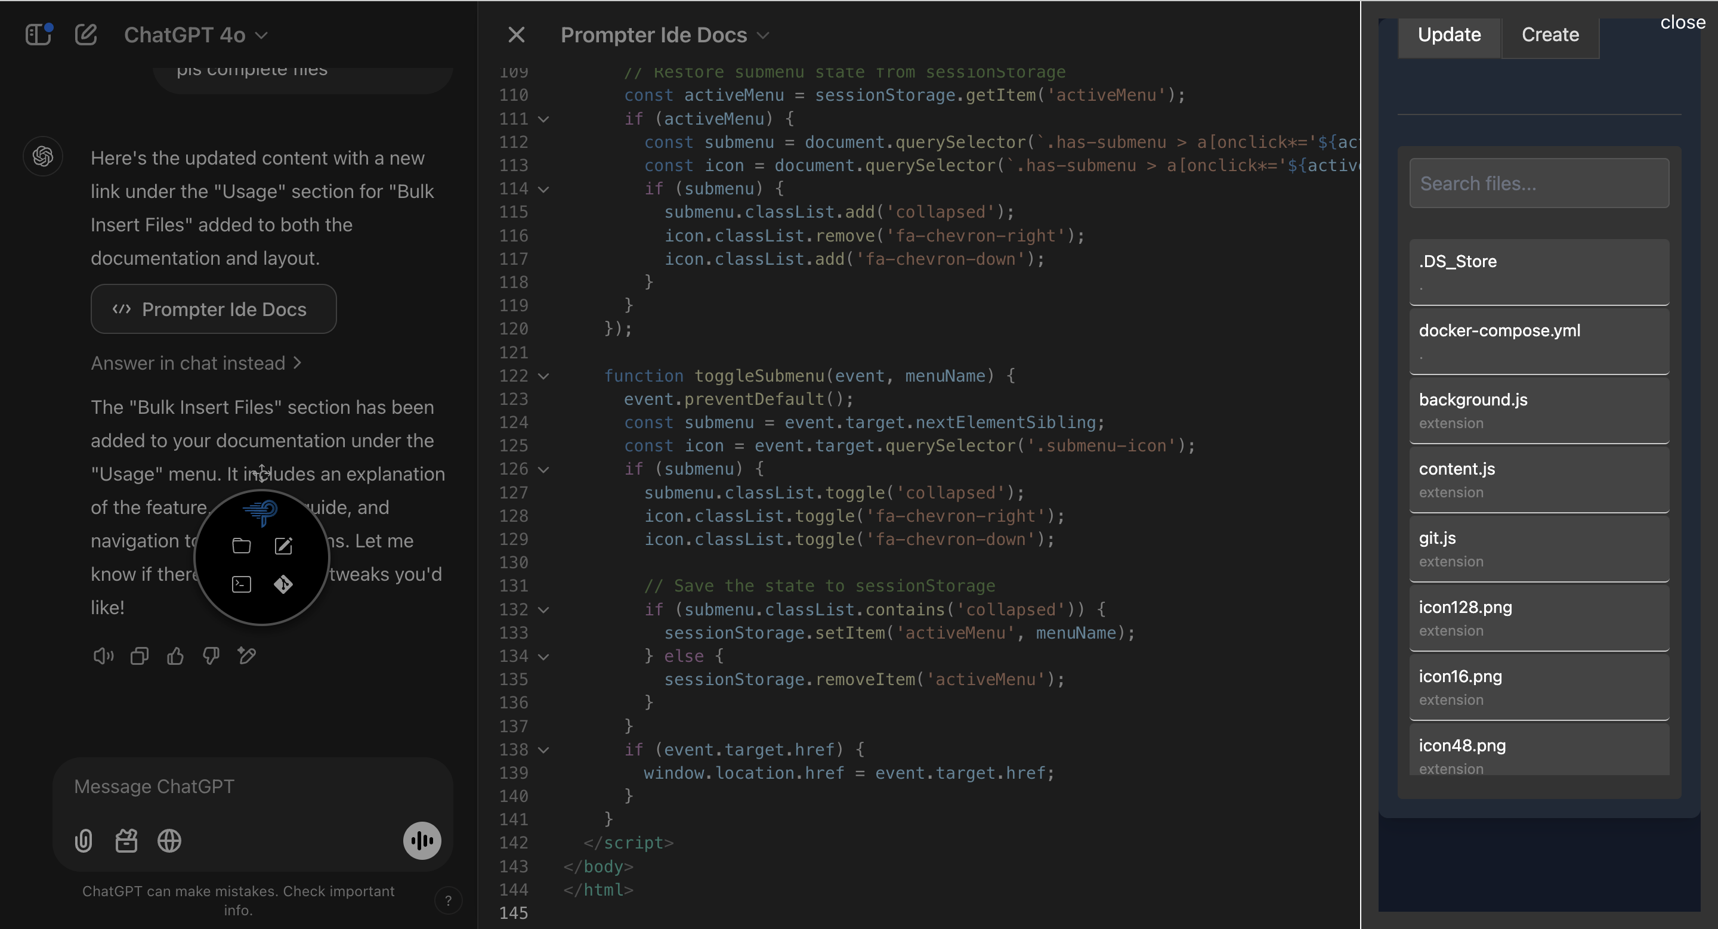Viewport: 1718px width, 929px height.
Task: Click the attach file paperclip icon
Action: pyautogui.click(x=84, y=840)
